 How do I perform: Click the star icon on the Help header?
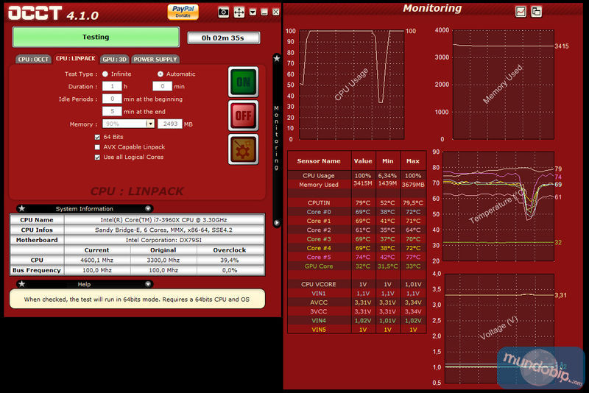(22, 284)
